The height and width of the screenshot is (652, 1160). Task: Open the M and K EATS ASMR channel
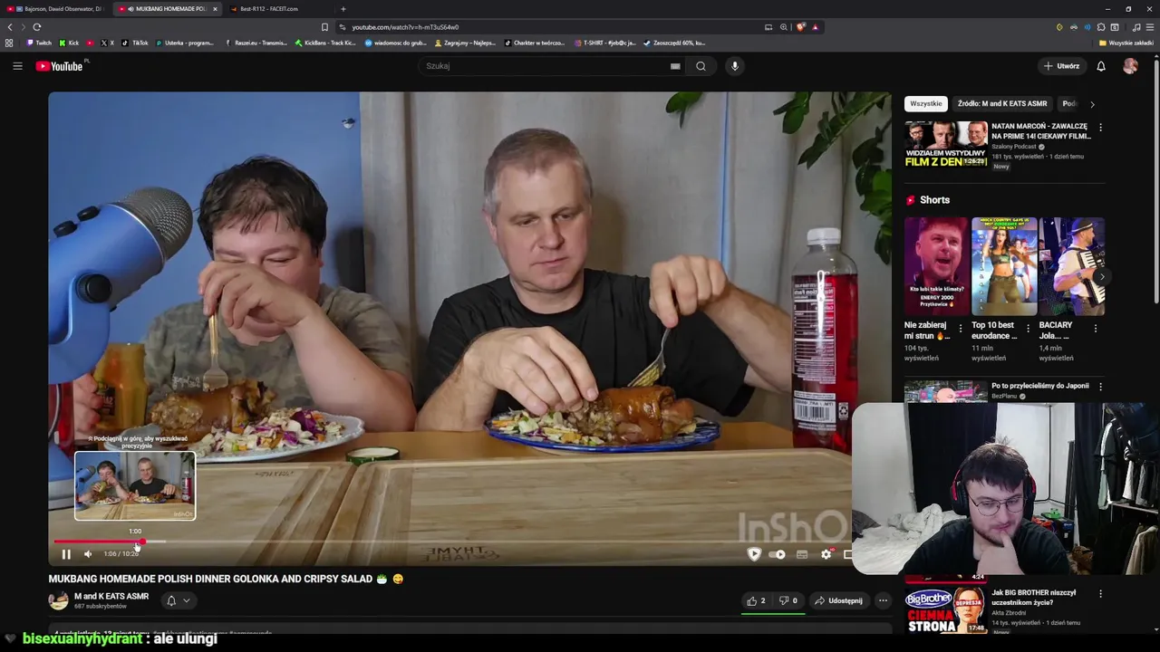pyautogui.click(x=111, y=596)
